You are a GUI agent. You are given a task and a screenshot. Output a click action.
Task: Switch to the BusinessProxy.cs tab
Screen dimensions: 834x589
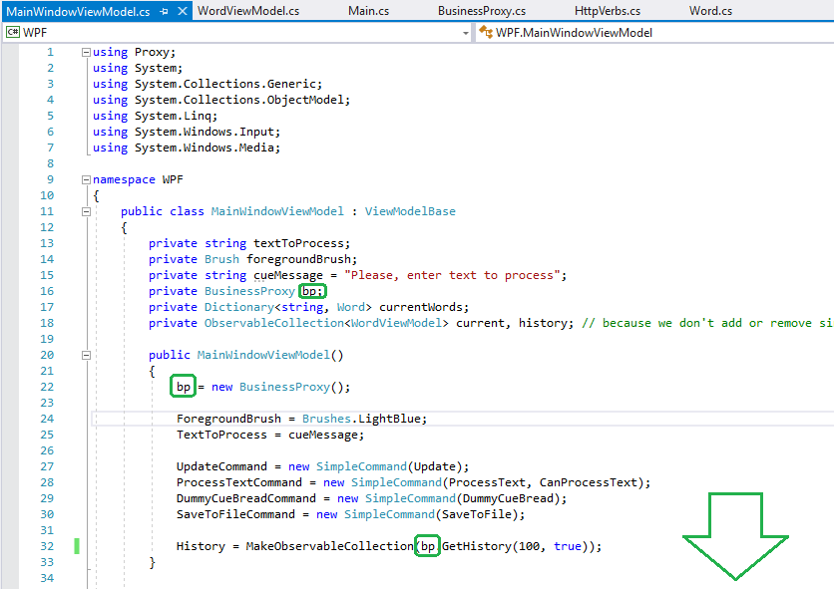point(482,11)
